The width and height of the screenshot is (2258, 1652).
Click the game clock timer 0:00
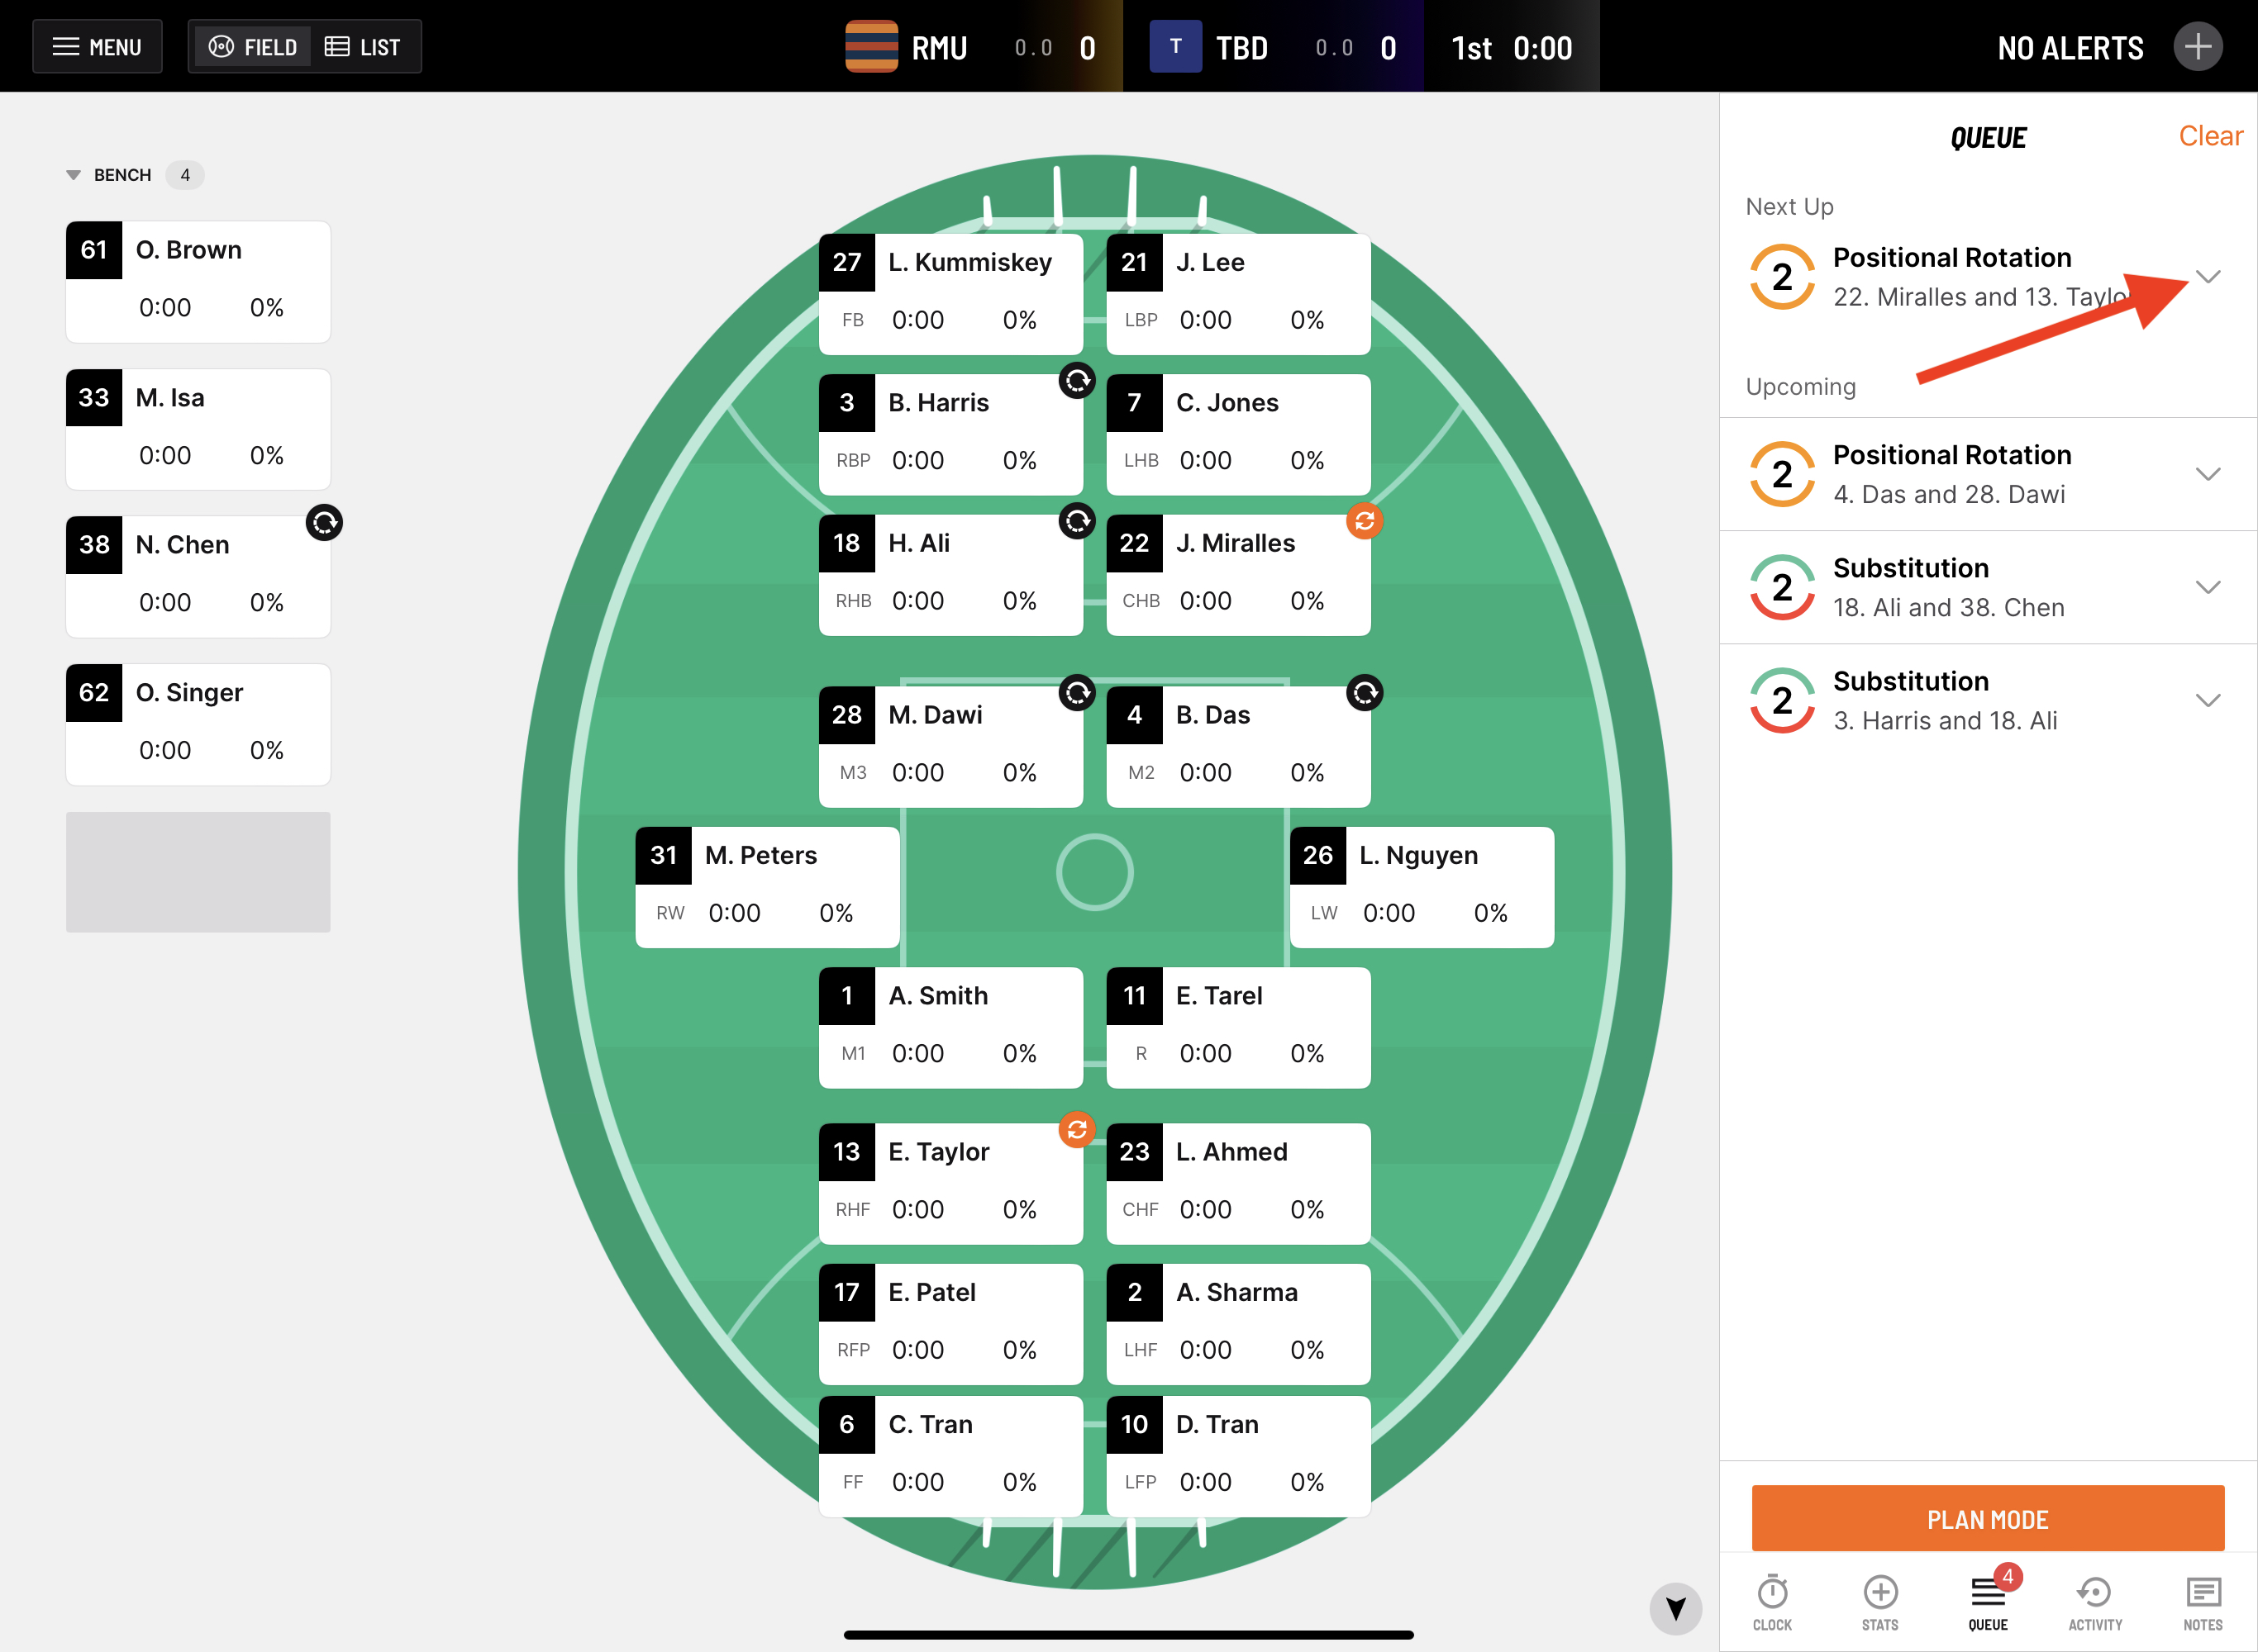pos(1541,48)
